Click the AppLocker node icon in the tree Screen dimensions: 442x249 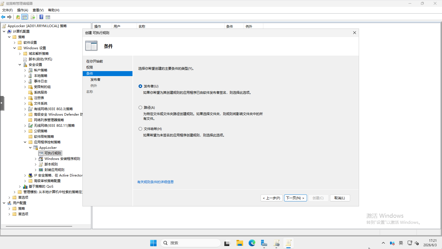(x=36, y=148)
